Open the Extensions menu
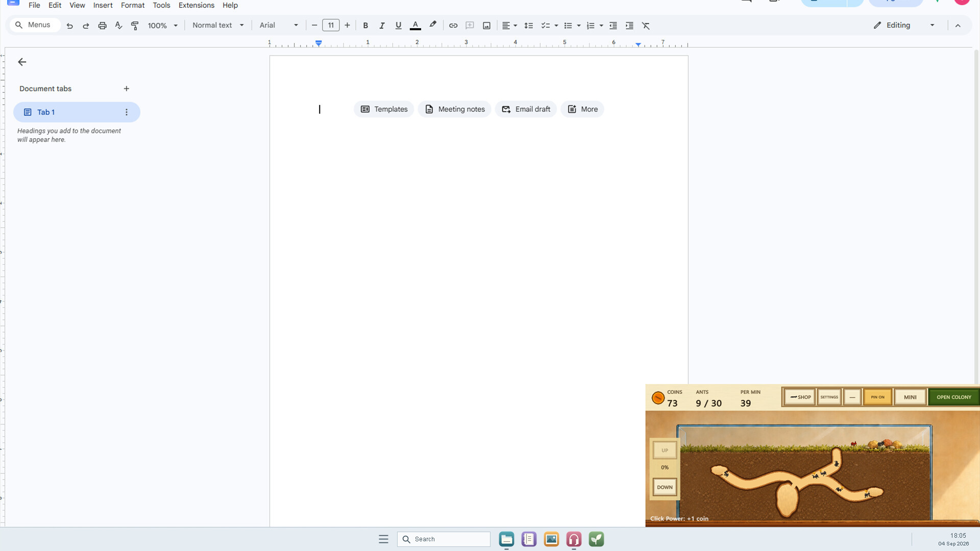 [x=197, y=5]
